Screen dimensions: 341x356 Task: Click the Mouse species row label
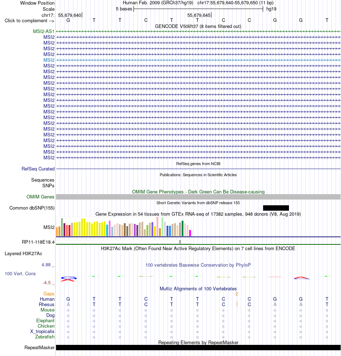click(47, 310)
